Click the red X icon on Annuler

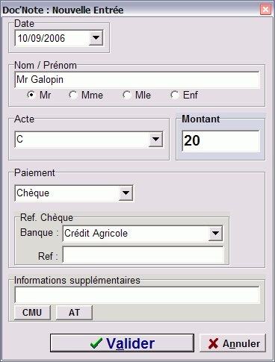coord(213,343)
